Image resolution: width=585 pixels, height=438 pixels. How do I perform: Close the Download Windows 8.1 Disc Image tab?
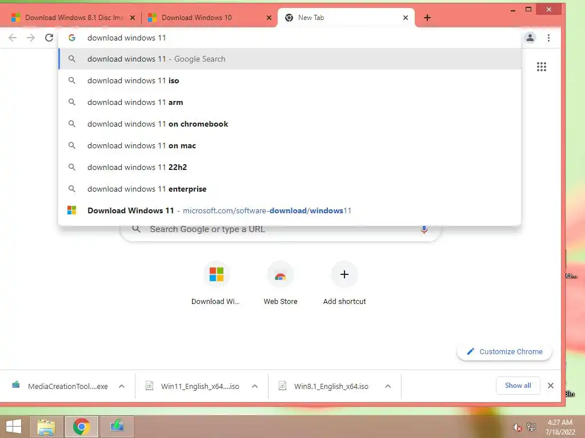(133, 18)
